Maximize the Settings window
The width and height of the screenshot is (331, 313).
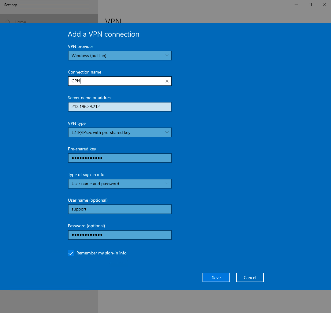[310, 5]
